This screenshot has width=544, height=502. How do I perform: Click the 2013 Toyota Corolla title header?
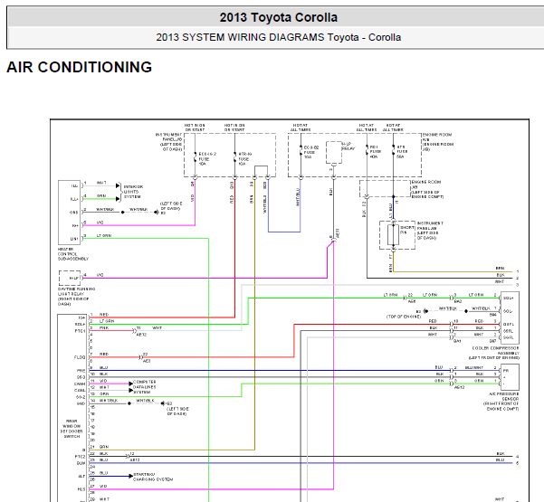pyautogui.click(x=278, y=17)
